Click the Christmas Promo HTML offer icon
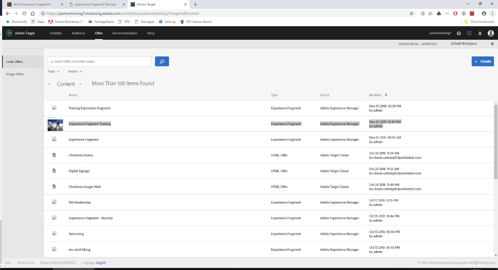This screenshot has width=498, height=270. 54,155
